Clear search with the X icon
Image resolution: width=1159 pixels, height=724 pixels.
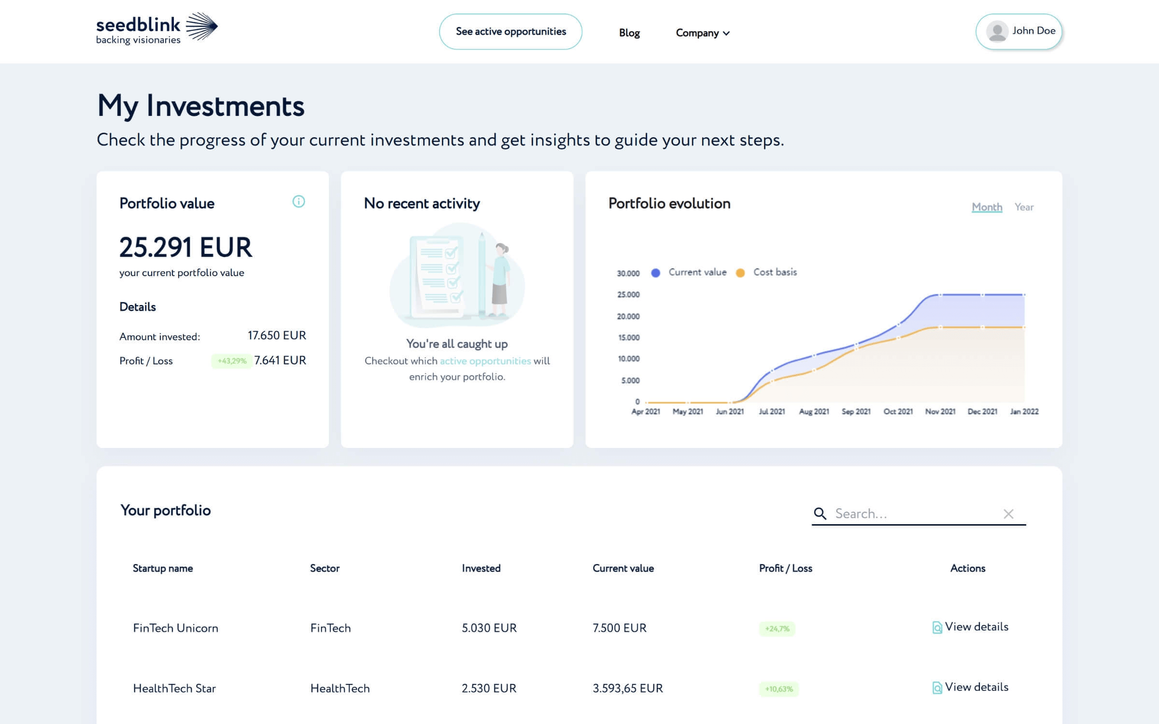click(1008, 514)
